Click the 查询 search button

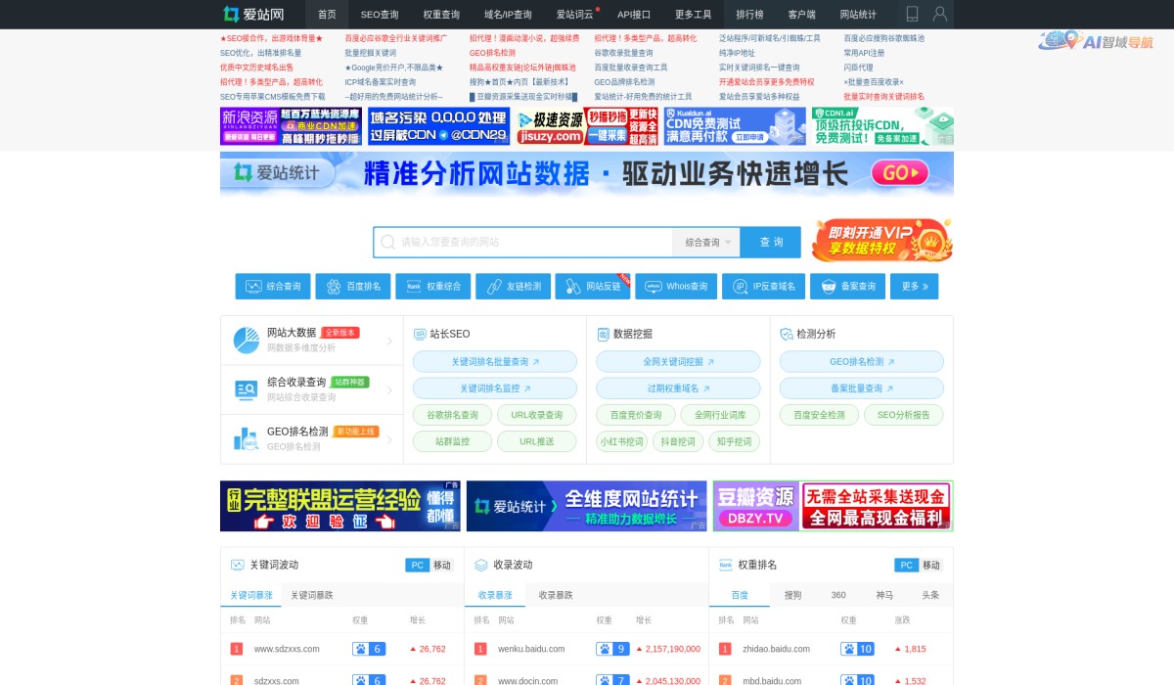(x=771, y=242)
